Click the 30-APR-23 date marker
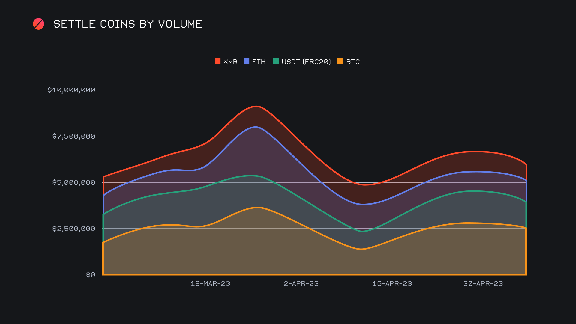 click(x=483, y=284)
